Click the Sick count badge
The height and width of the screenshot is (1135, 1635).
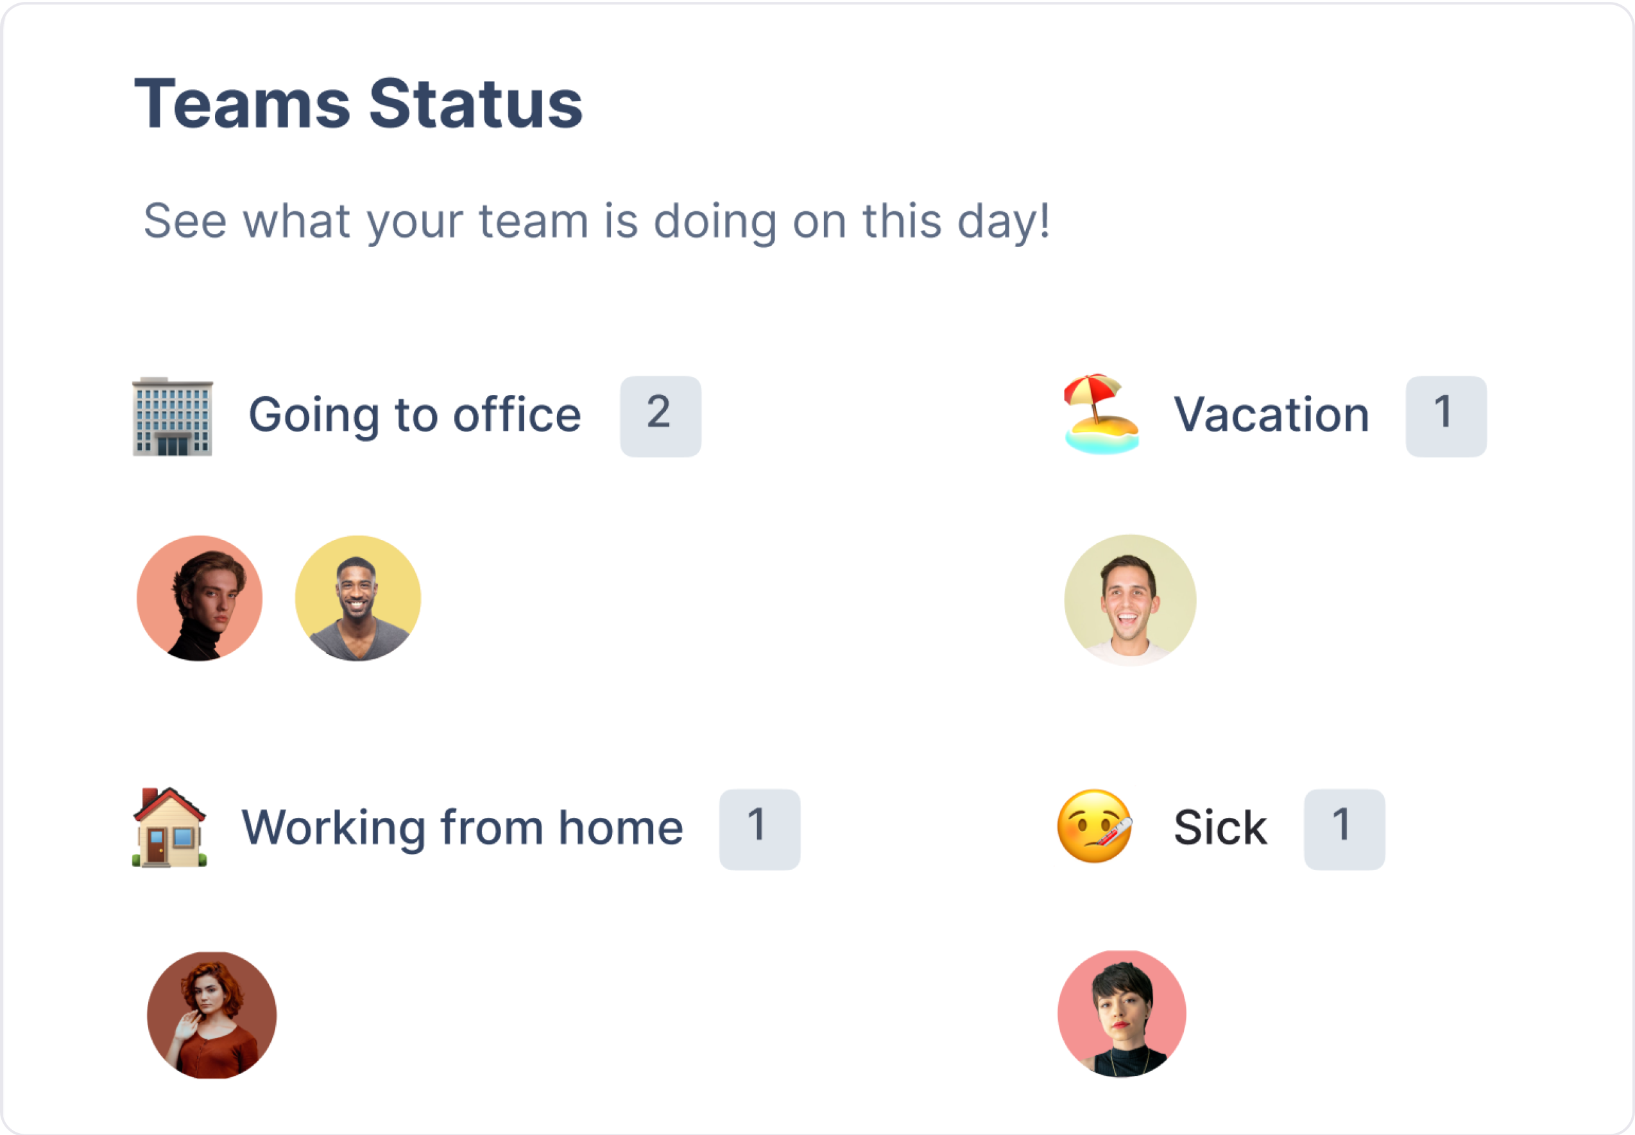click(1344, 829)
